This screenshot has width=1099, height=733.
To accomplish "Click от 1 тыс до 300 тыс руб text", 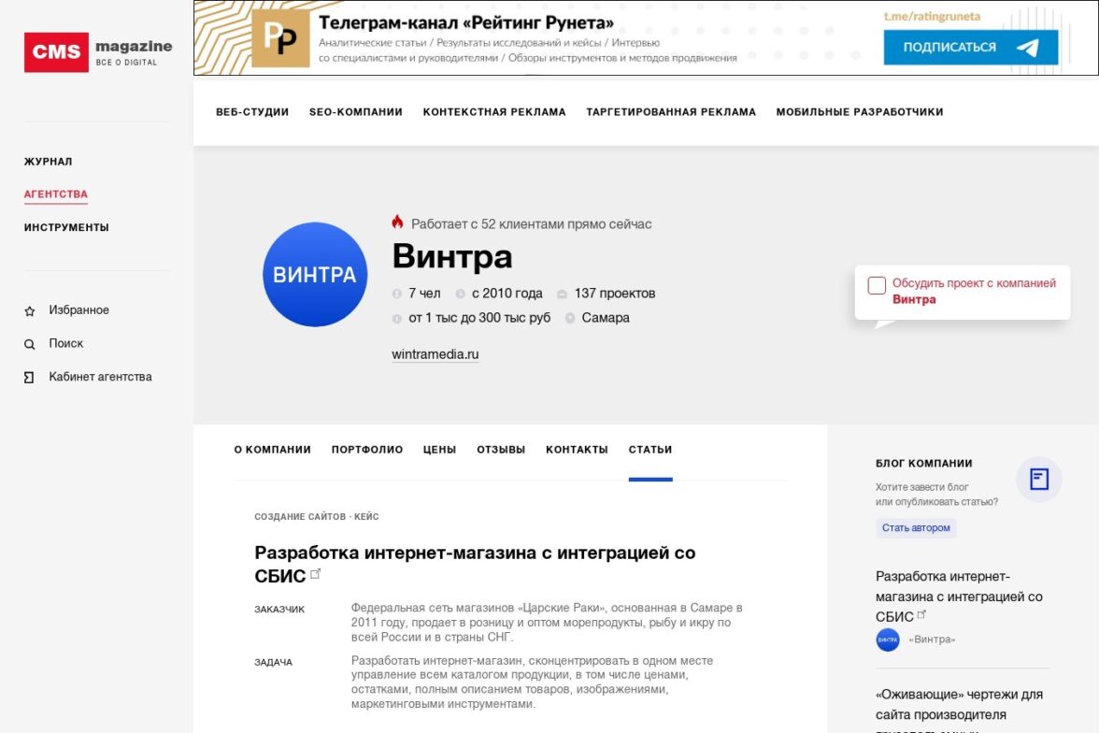I will (x=479, y=318).
